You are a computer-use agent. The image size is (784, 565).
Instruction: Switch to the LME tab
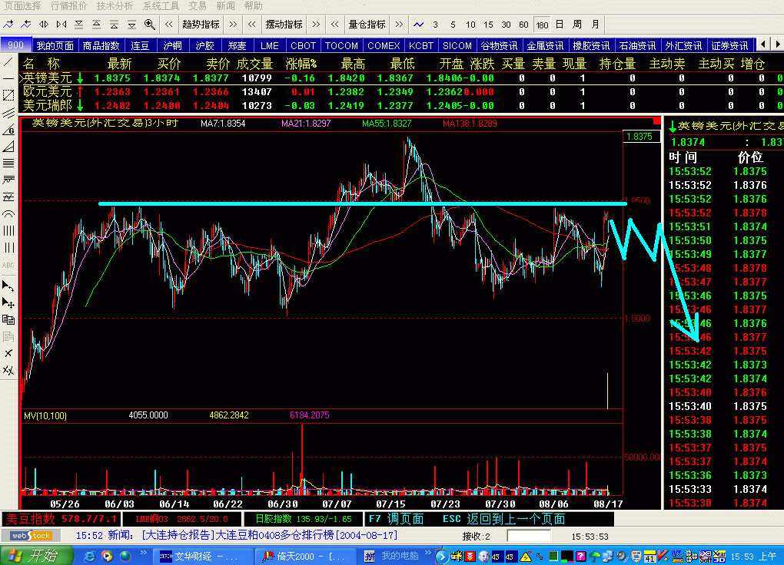coord(270,45)
